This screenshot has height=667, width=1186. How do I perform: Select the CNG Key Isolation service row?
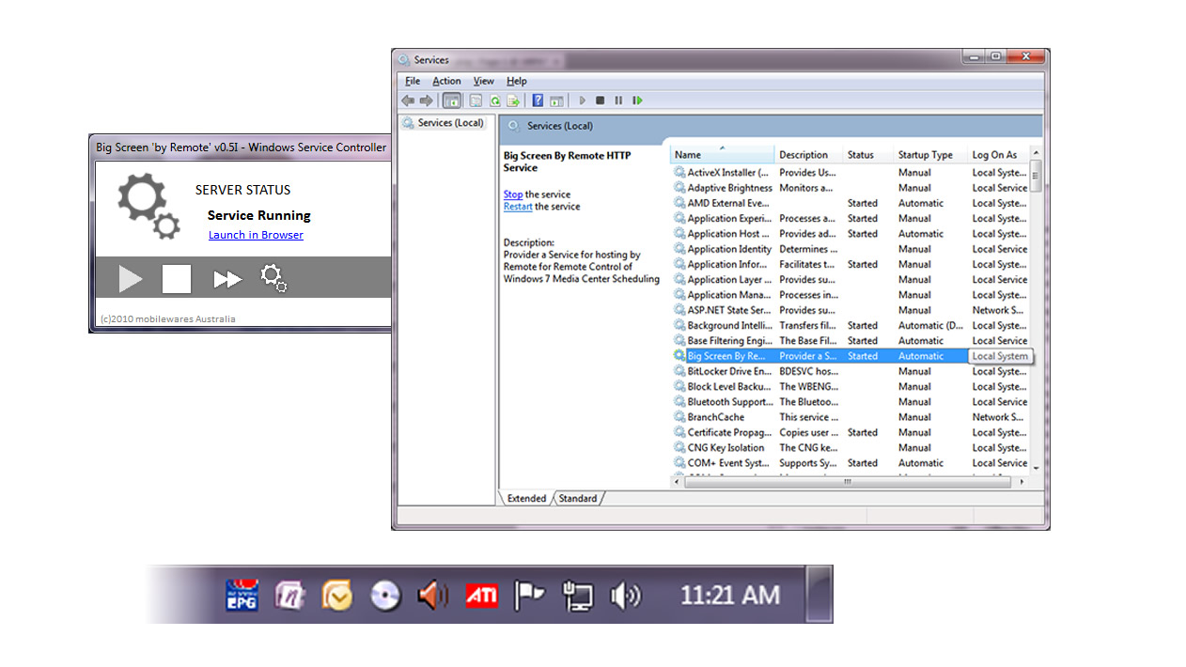click(x=850, y=447)
